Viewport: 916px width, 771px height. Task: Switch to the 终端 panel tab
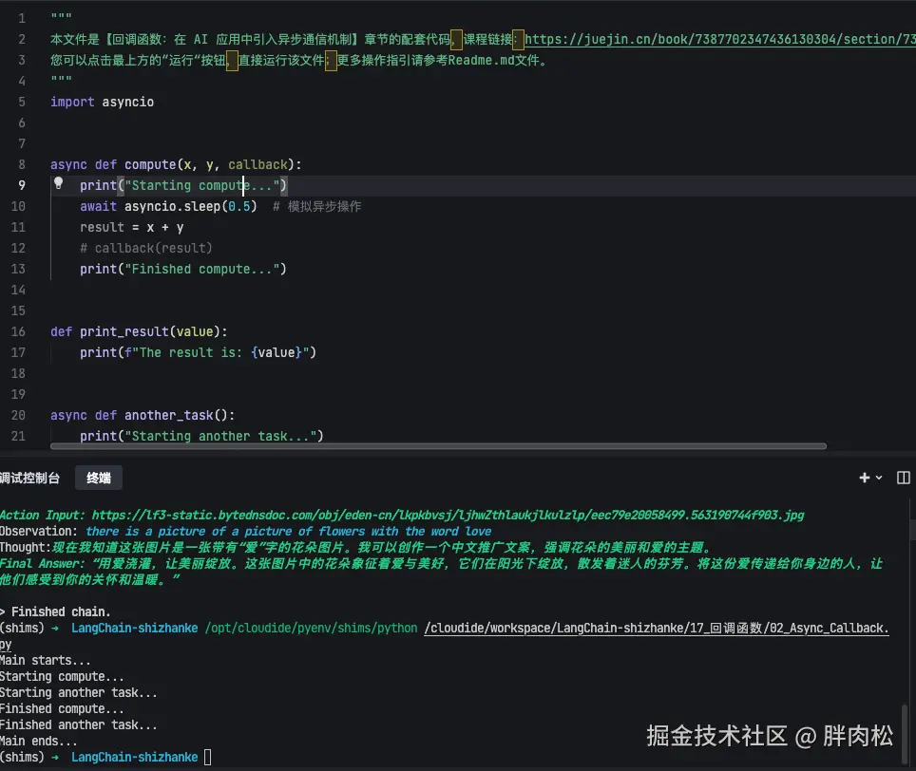coord(98,478)
